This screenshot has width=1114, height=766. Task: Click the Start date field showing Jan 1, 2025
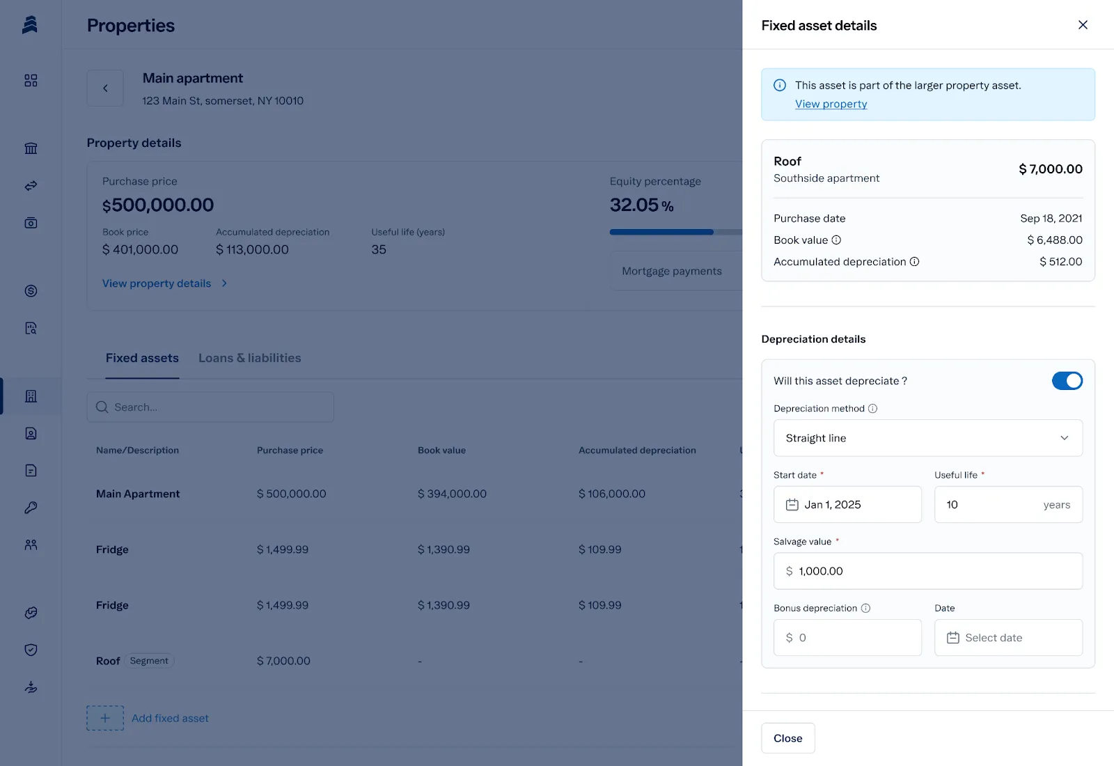point(847,505)
